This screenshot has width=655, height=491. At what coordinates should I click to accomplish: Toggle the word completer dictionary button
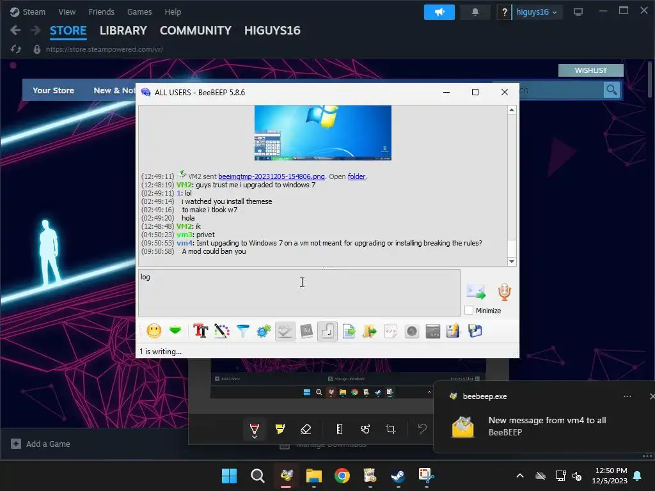306,331
